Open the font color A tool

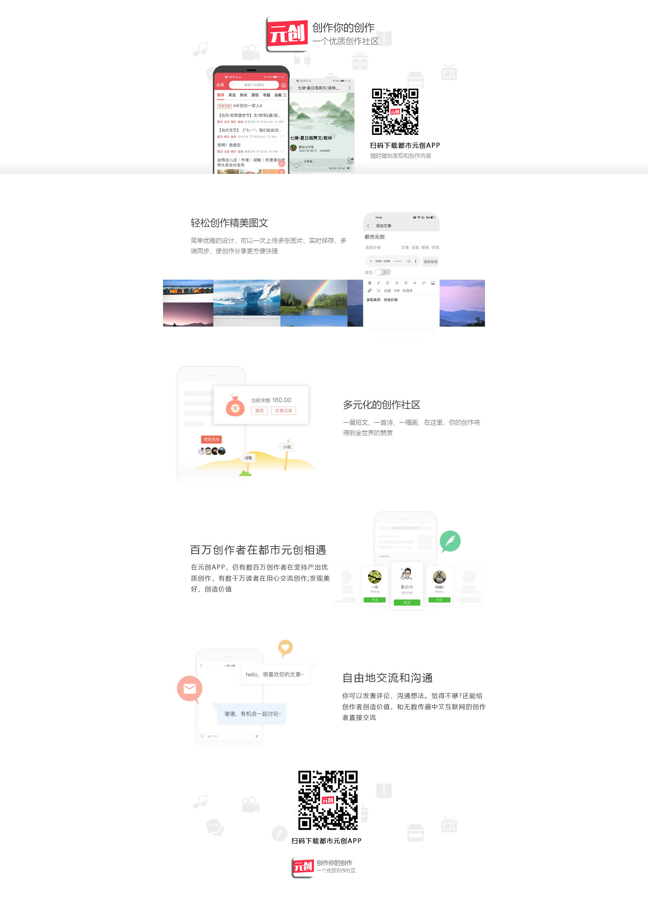pos(415,283)
